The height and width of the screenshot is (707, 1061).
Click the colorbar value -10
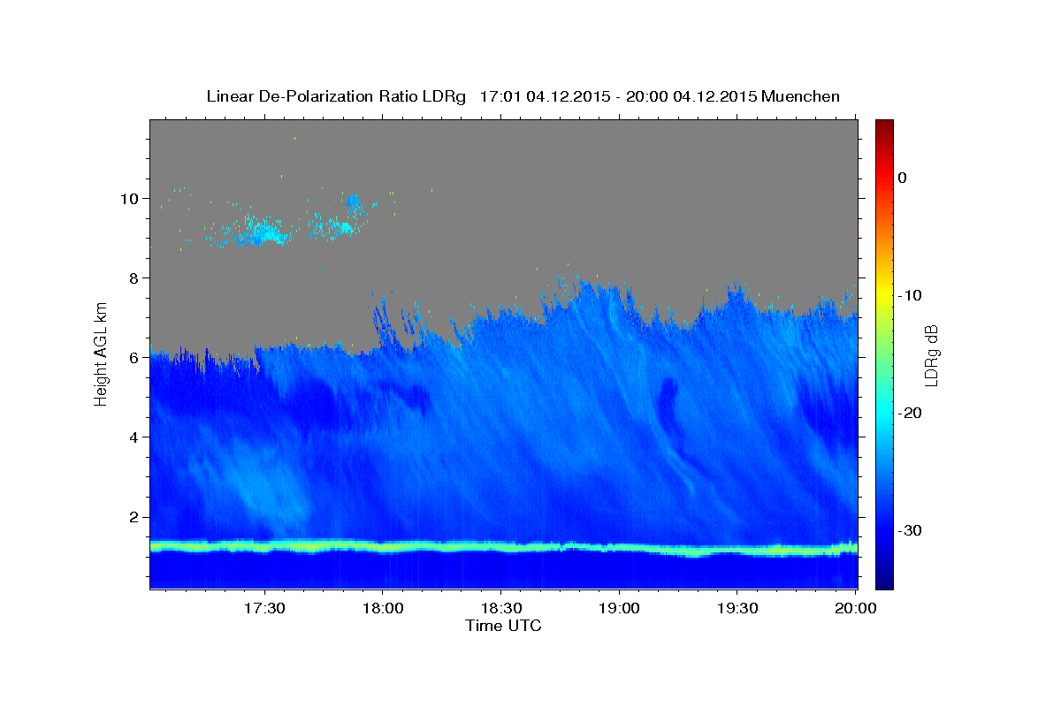[x=910, y=295]
